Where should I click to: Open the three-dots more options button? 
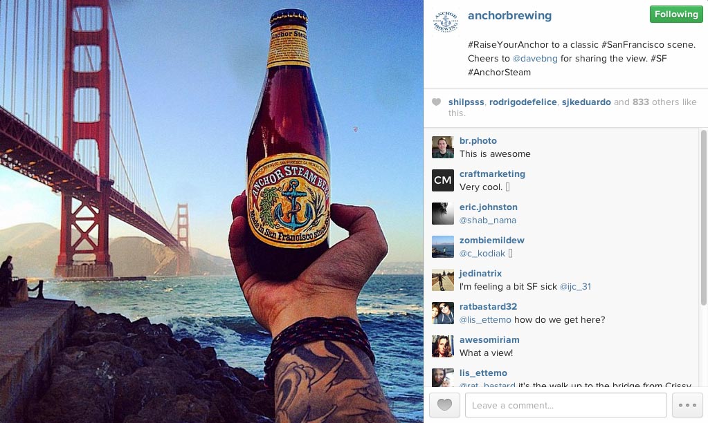[x=687, y=405]
